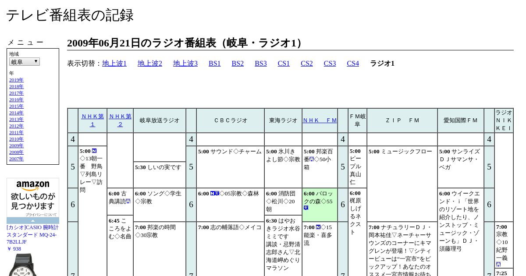Click the ＣＢＣラジオ column header
Image resolution: width=526 pixels, height=276 pixels.
[x=231, y=120]
